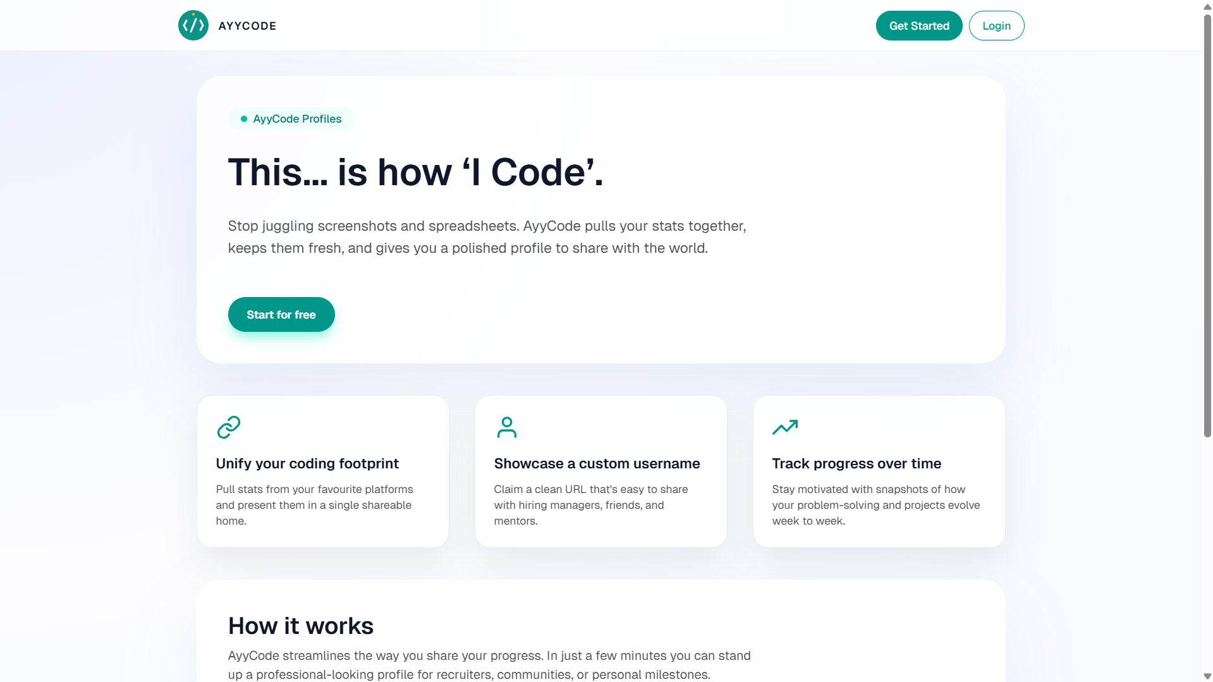Open the Login page
This screenshot has height=682, width=1213.
pos(996,25)
